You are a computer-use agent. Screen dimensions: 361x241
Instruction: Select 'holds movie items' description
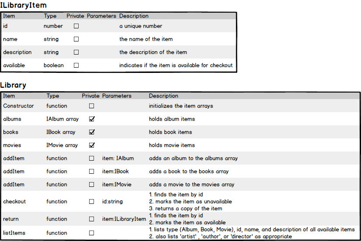point(172,145)
